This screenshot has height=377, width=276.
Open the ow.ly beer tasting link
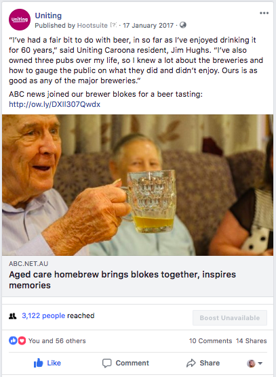point(54,104)
